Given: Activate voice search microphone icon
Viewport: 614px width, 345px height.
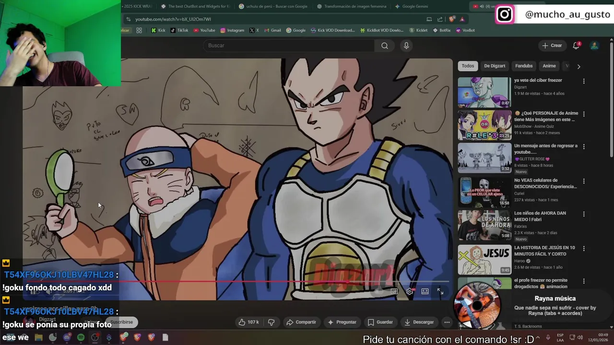Looking at the screenshot, I should (x=406, y=46).
